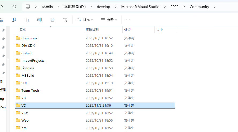
Task: Navigate to 2022 in the breadcrumb
Action: tap(175, 7)
